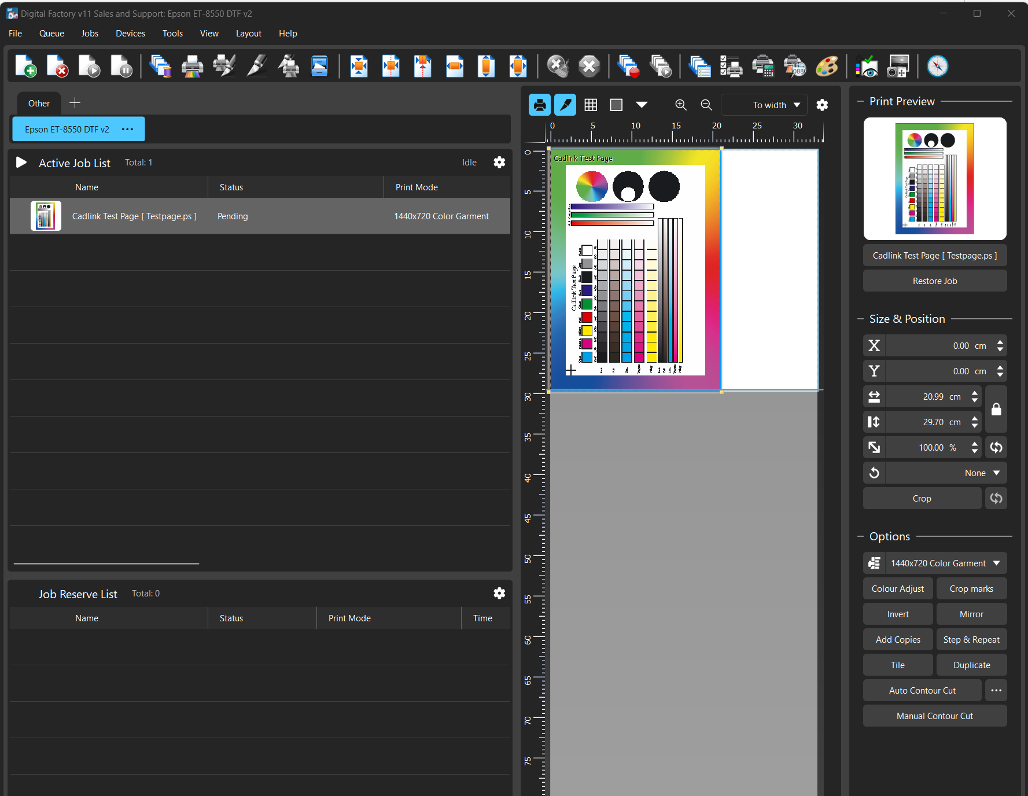Toggle the page border square icon
This screenshot has height=796, width=1028.
(616, 105)
